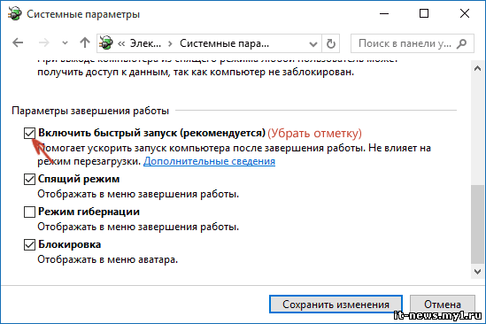Maximize the «Системные параметры» window
The height and width of the screenshot is (324, 486).
(424, 13)
